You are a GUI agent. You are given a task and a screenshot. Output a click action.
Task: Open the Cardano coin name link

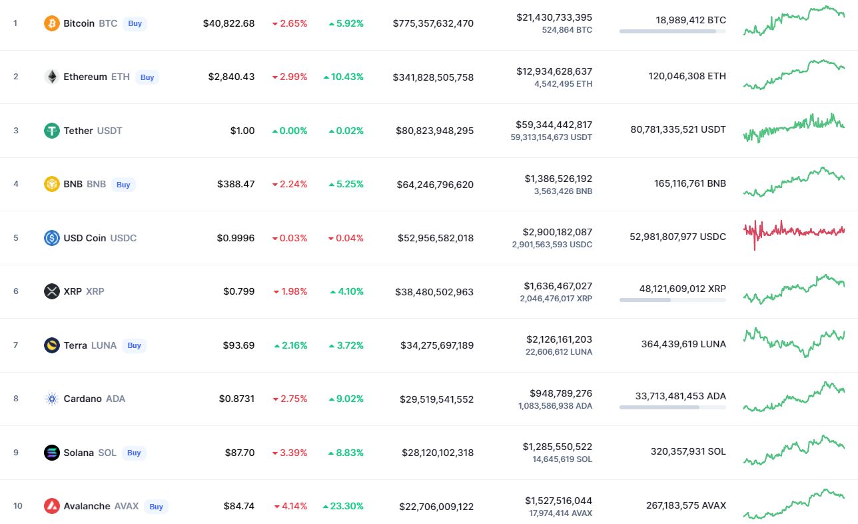83,399
